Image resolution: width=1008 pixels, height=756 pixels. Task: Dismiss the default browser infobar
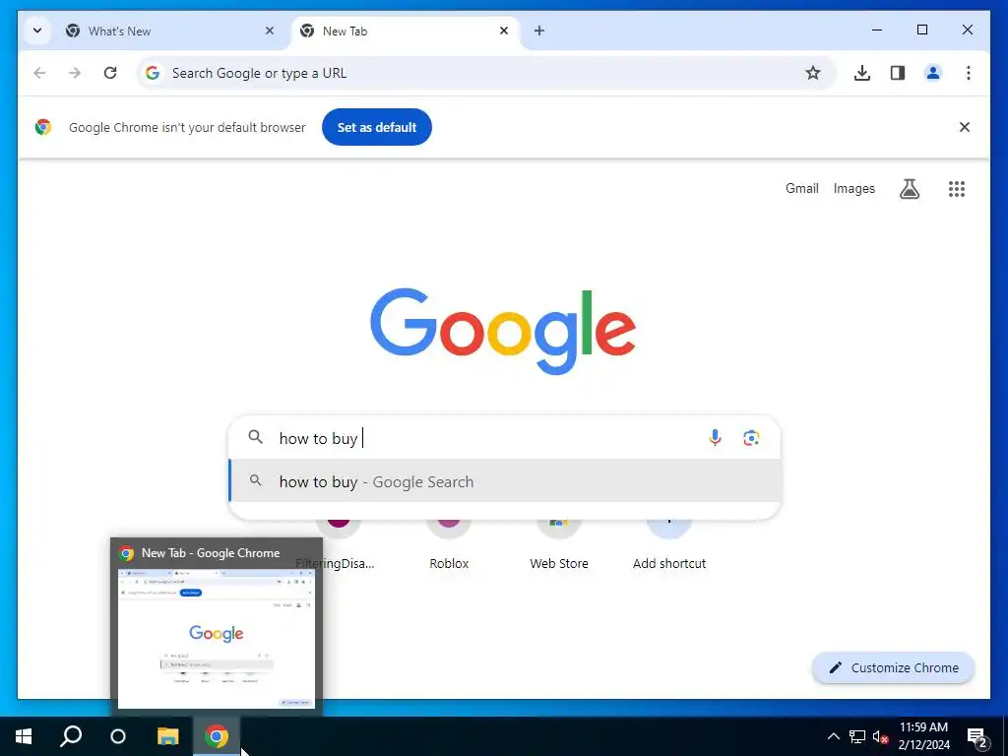pyautogui.click(x=965, y=127)
